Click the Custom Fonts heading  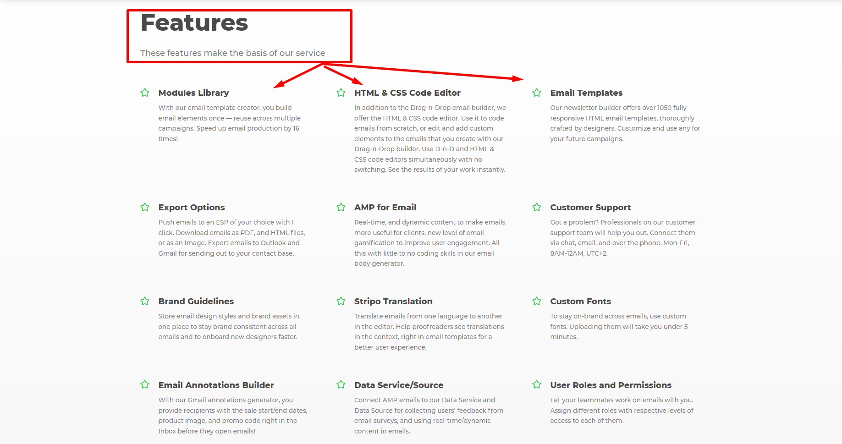coord(580,301)
